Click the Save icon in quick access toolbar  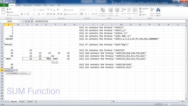tap(5, 1)
